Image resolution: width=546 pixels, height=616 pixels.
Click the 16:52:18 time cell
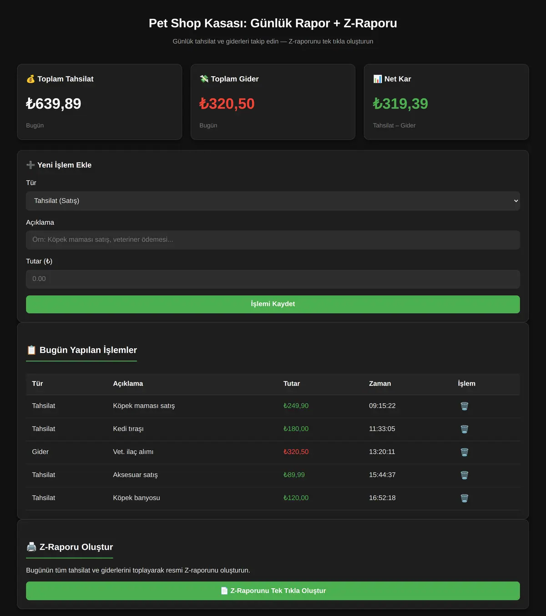click(x=382, y=498)
